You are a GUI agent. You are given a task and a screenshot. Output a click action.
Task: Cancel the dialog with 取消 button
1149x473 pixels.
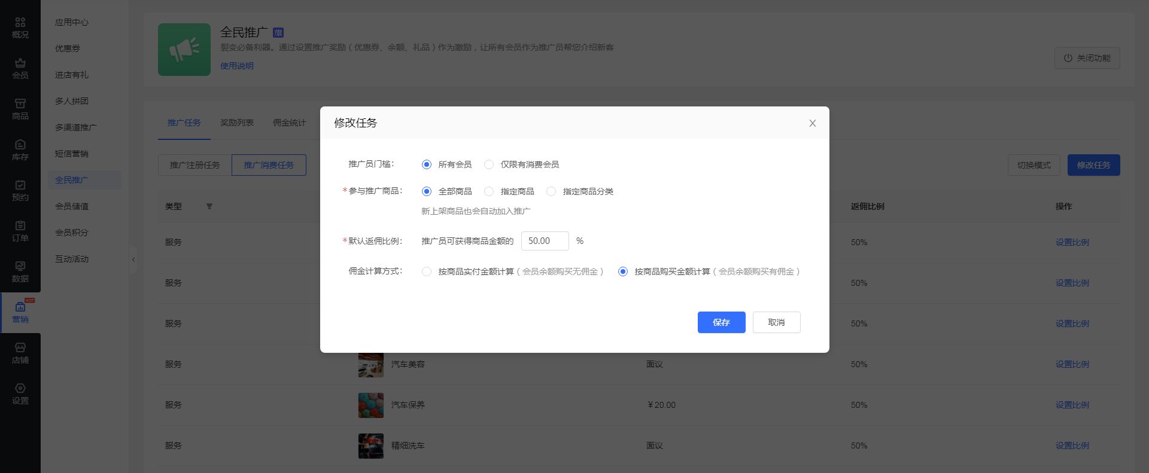click(x=777, y=322)
